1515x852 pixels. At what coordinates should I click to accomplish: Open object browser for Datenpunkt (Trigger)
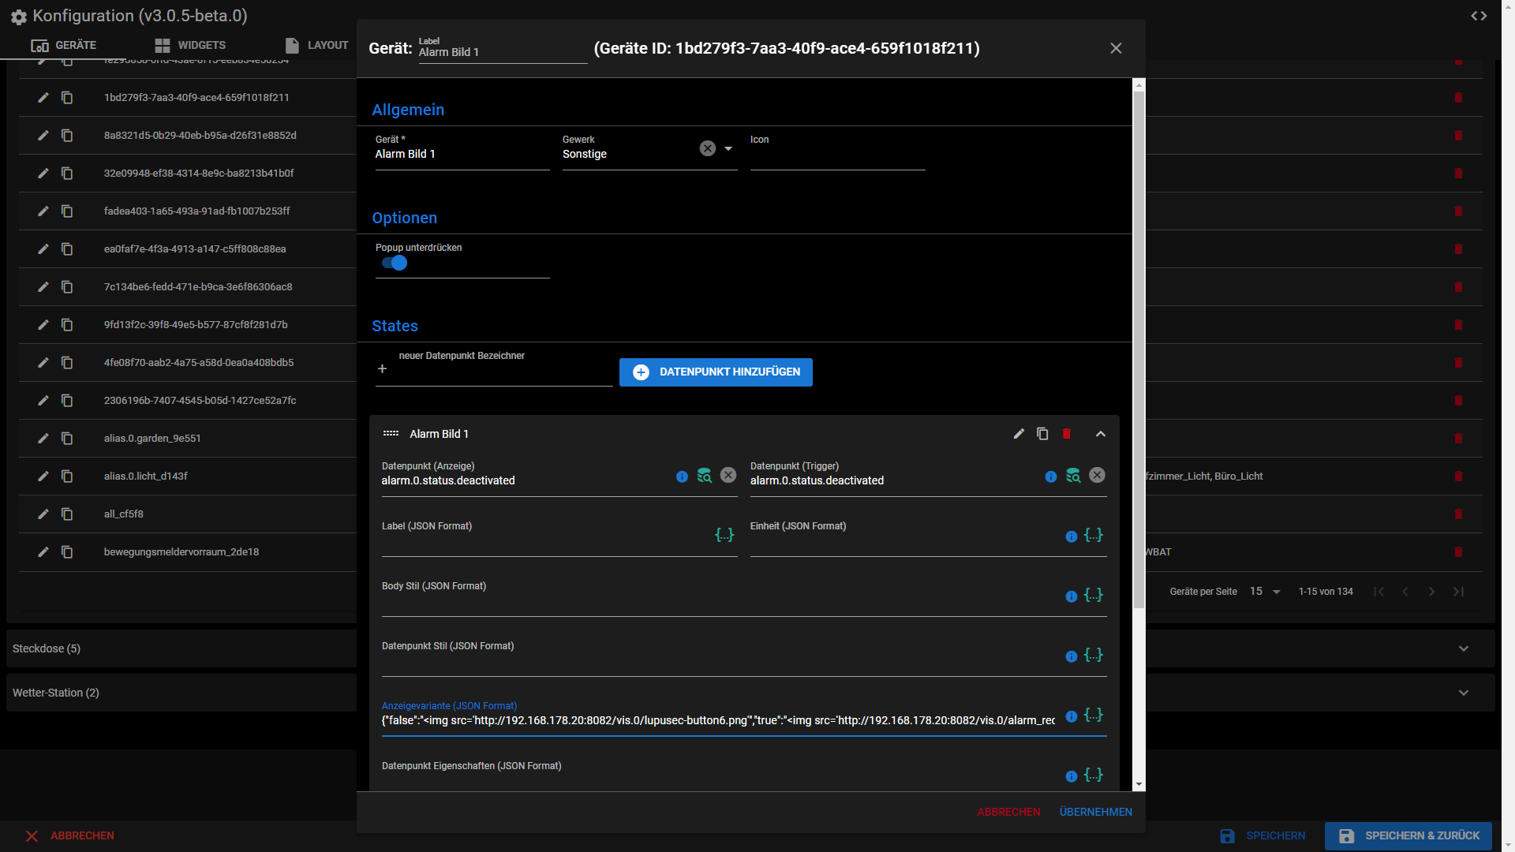pos(1073,476)
